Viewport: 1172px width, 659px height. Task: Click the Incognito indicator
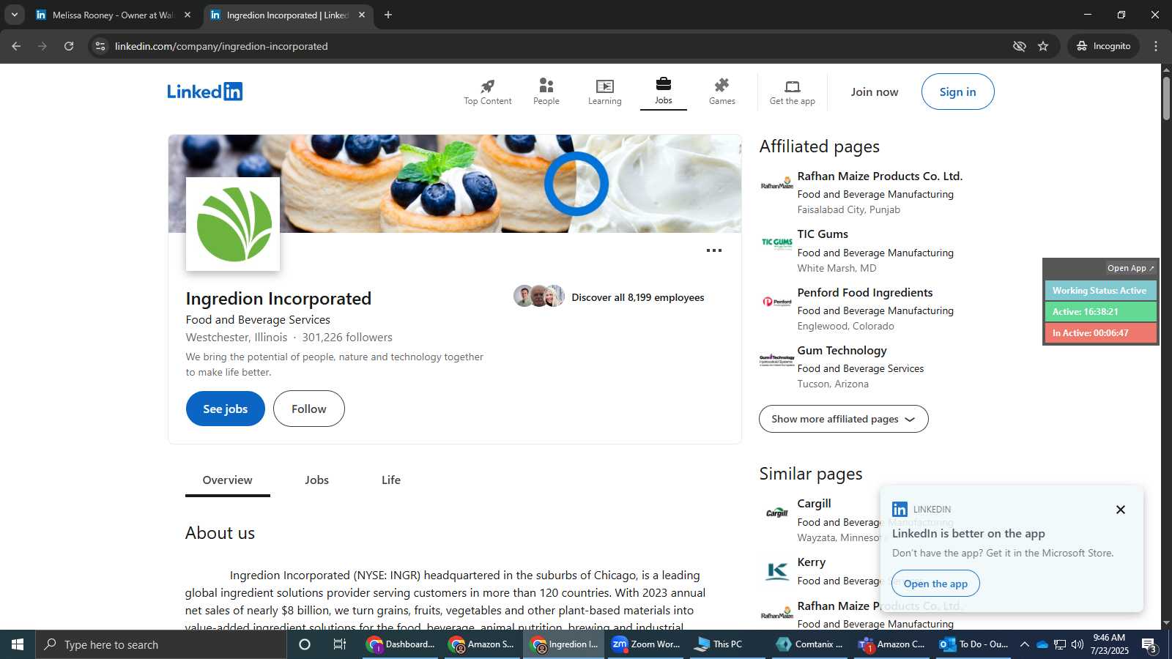1103,46
